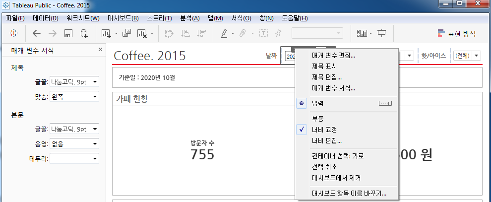
Task: Open the 본문 글꼴 font dropdown
Action: [x=74, y=129]
